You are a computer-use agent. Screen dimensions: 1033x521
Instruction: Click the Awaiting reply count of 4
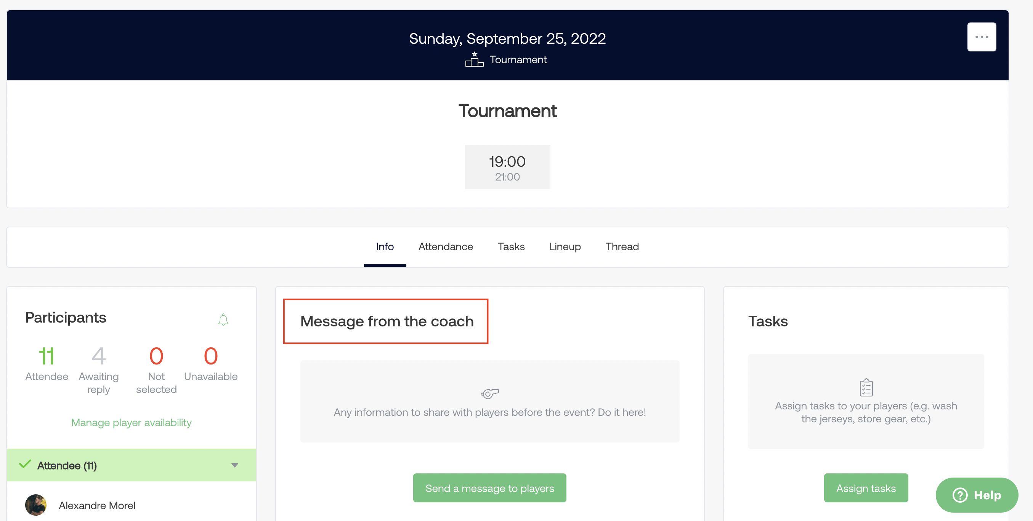(x=98, y=356)
